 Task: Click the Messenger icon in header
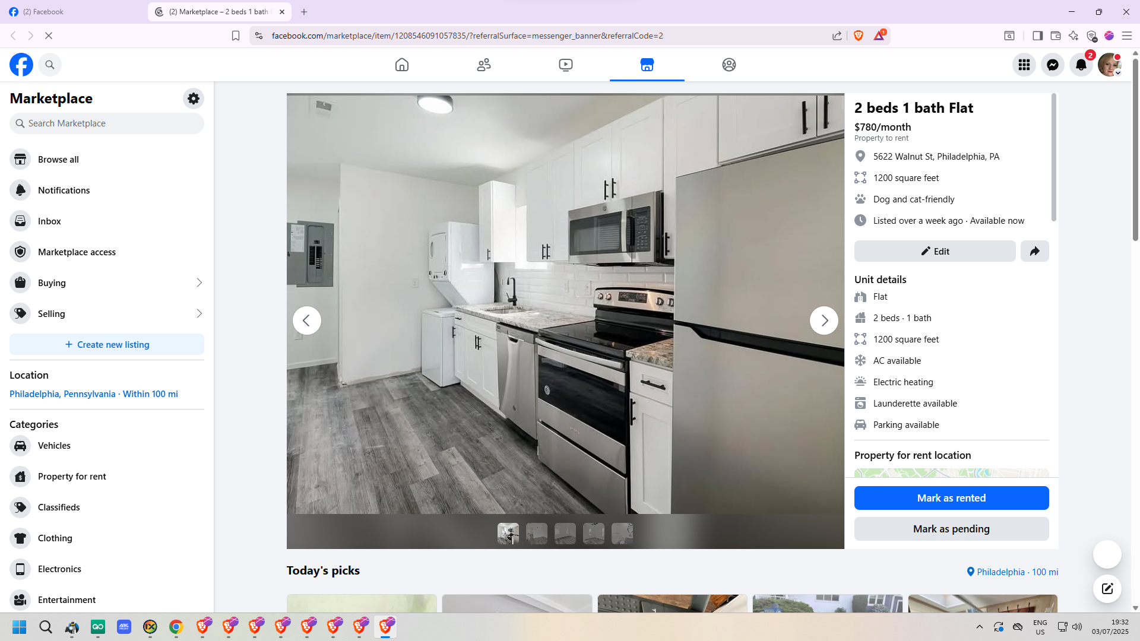(x=1053, y=65)
